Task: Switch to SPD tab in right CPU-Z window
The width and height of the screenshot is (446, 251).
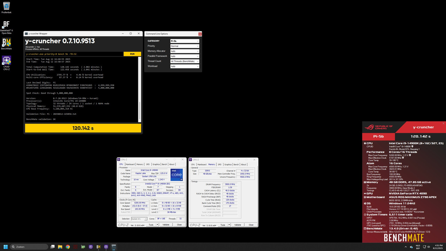Action: coord(220,165)
